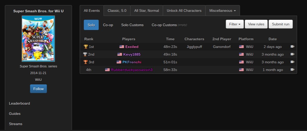Click the platform flag in the 48m 23s row

coord(241,47)
